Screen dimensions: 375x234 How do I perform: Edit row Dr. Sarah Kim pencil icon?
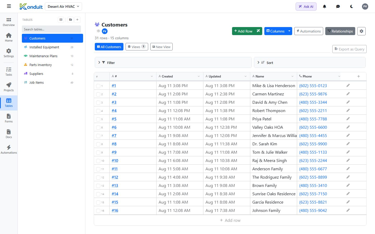(348, 144)
